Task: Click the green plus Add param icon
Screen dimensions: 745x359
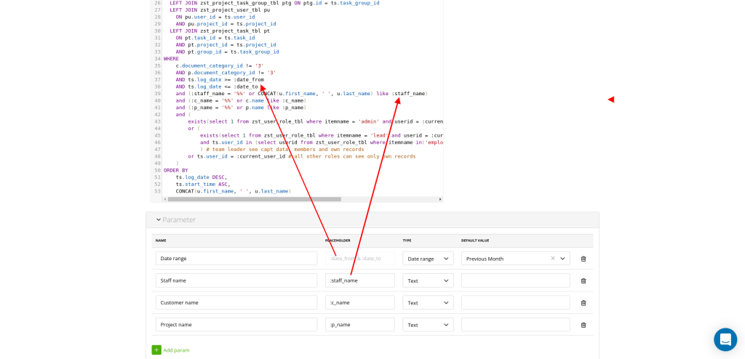Action: (156, 350)
